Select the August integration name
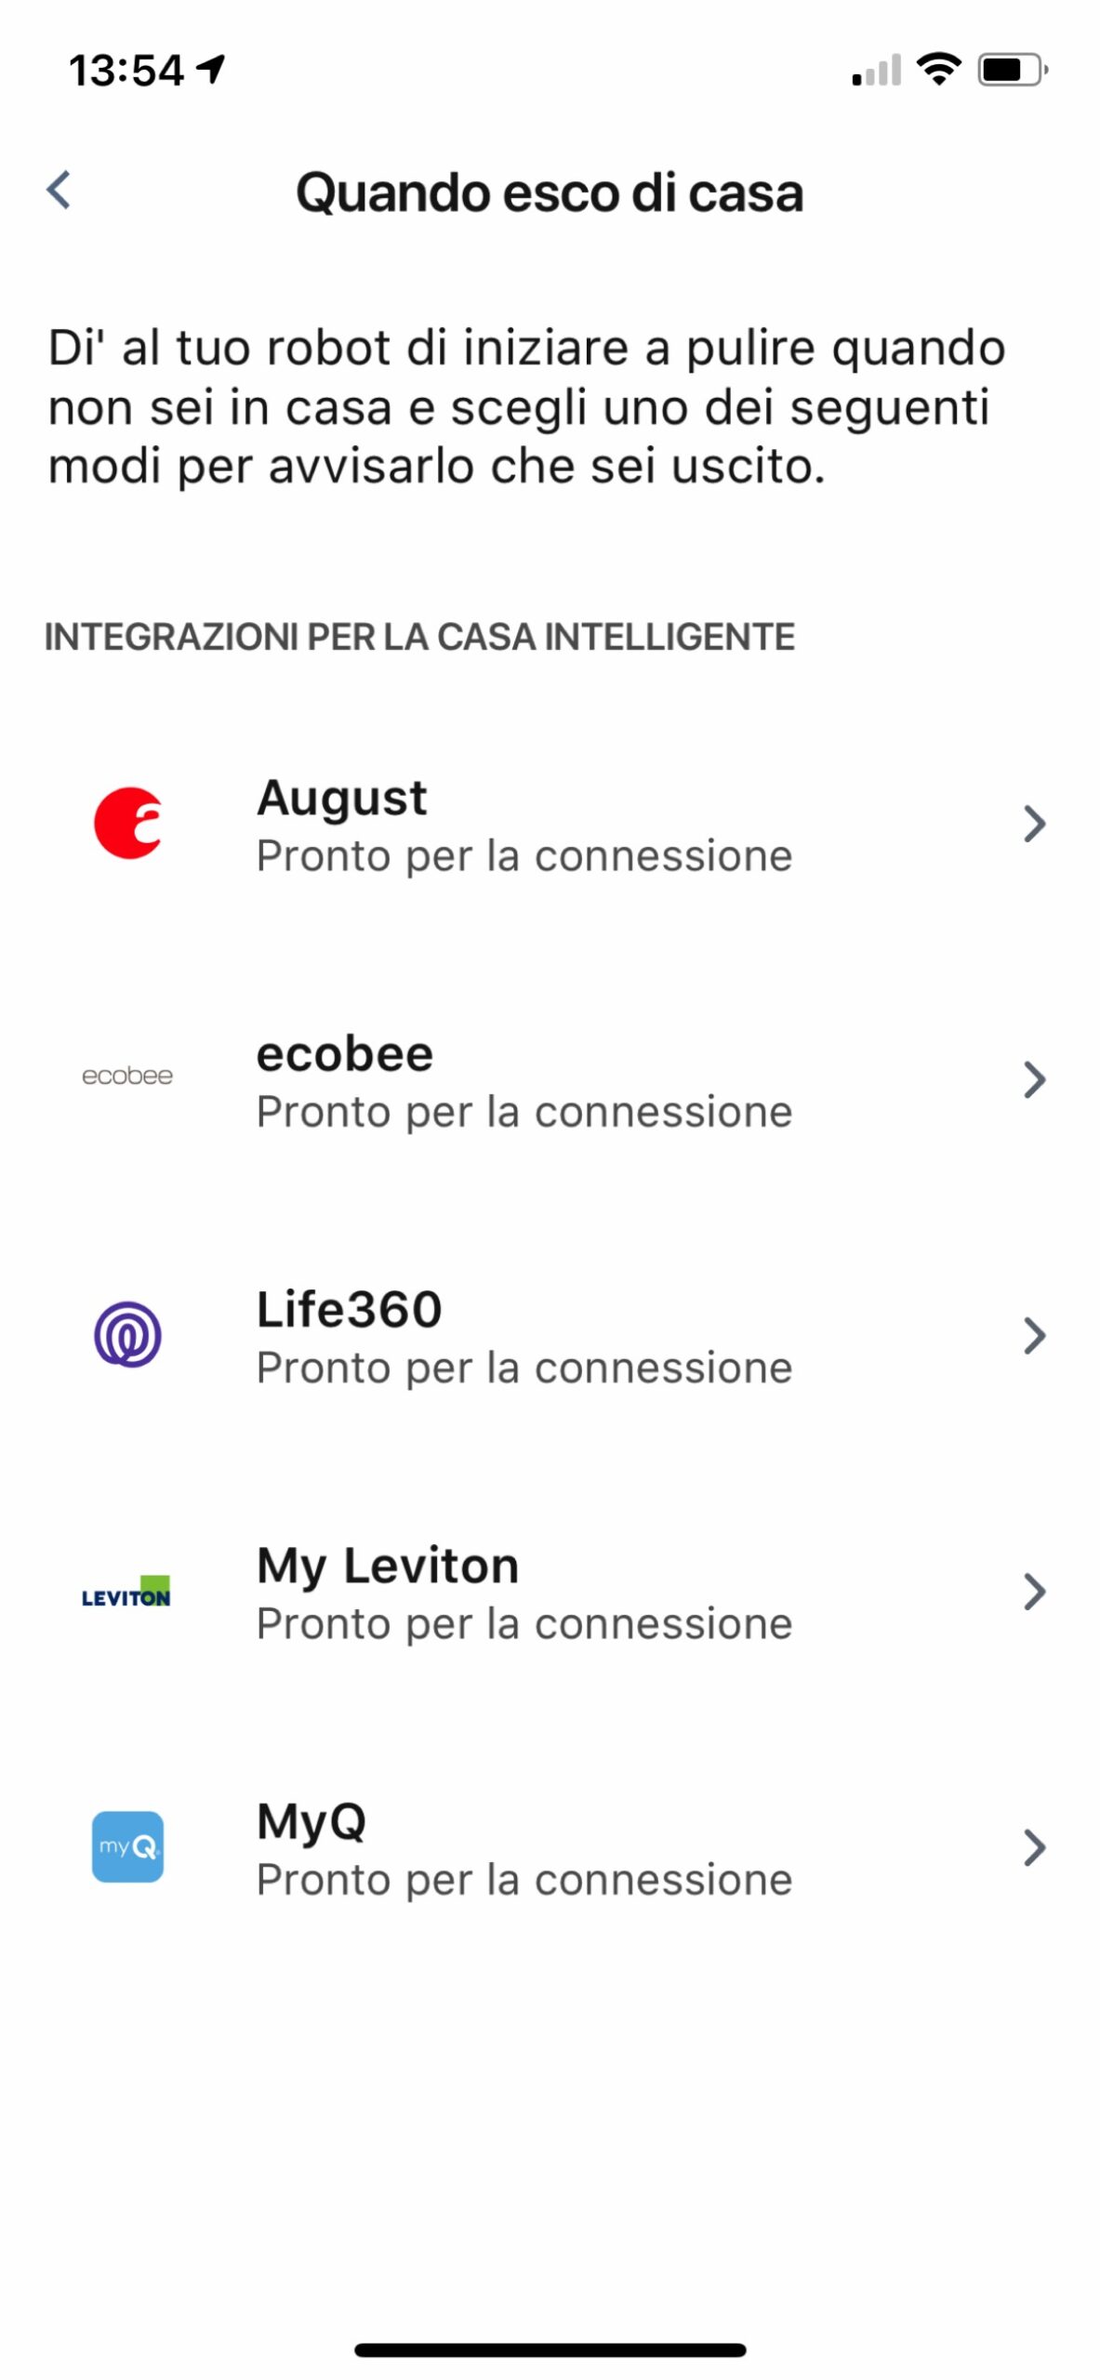Viewport: 1100px width, 2380px height. click(342, 798)
